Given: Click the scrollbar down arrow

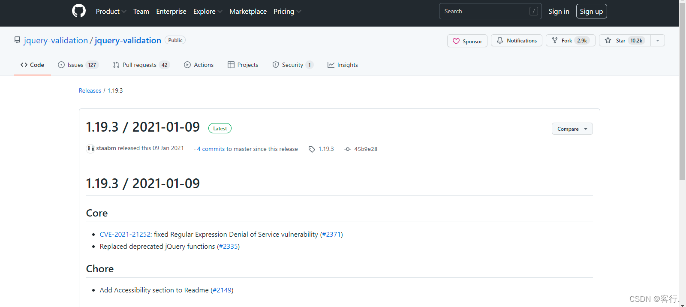Looking at the screenshot, I should 682,304.
